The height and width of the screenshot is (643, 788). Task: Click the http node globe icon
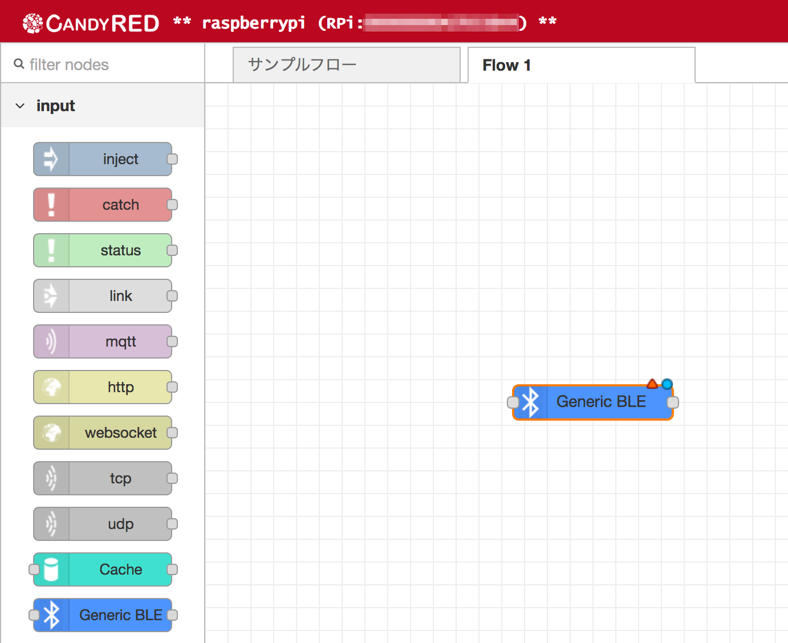[51, 387]
